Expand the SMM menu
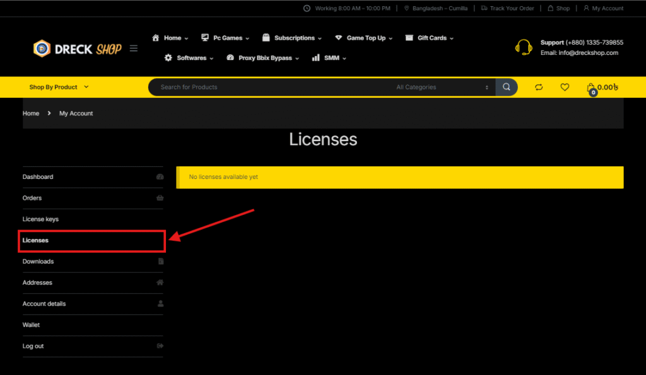This screenshot has width=646, height=375. point(344,59)
